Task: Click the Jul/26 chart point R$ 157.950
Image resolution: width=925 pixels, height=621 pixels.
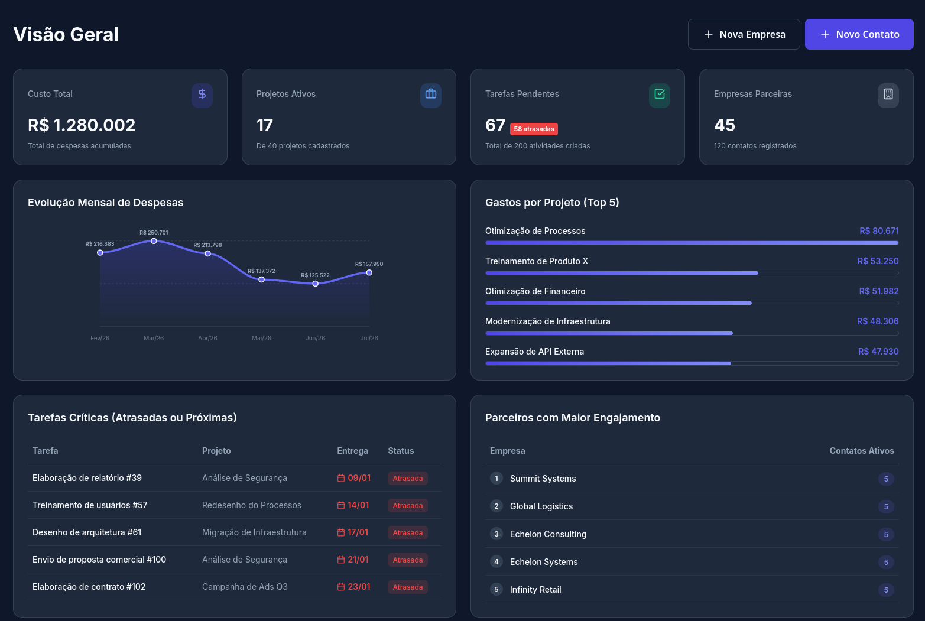Action: pyautogui.click(x=369, y=272)
